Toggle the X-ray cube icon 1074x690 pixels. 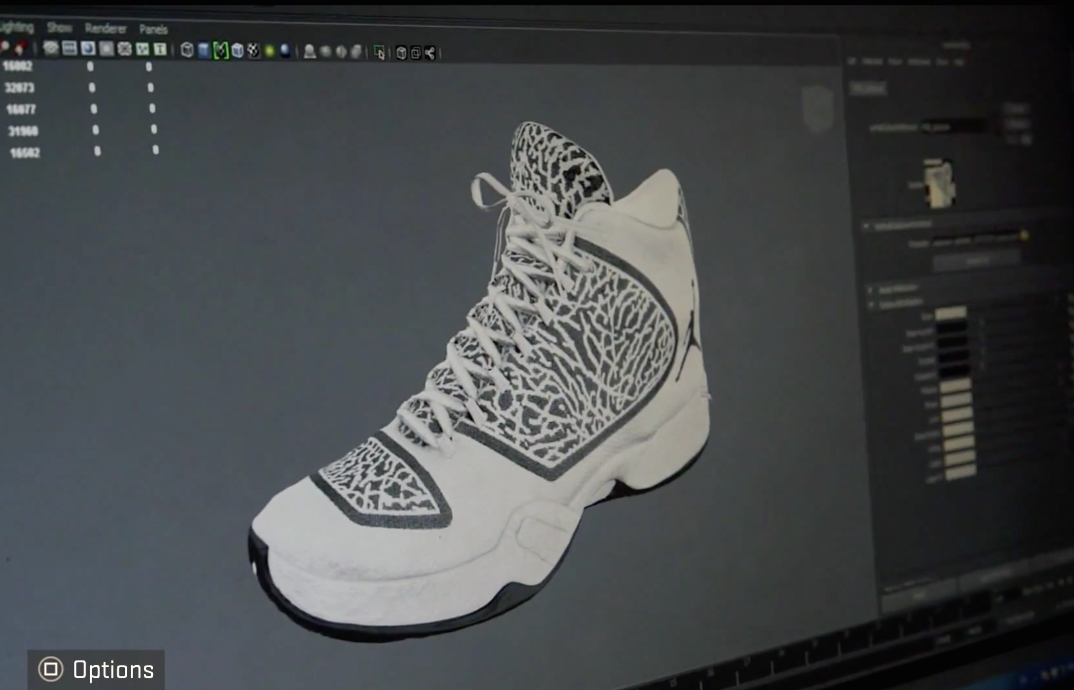click(x=401, y=53)
